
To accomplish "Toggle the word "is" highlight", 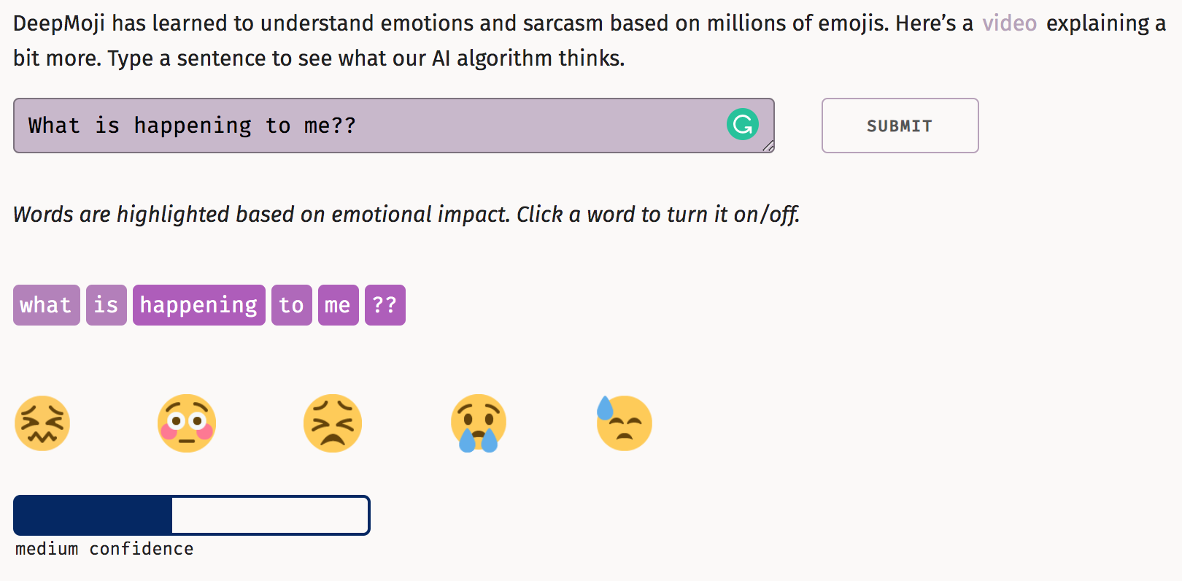I will tap(107, 305).
